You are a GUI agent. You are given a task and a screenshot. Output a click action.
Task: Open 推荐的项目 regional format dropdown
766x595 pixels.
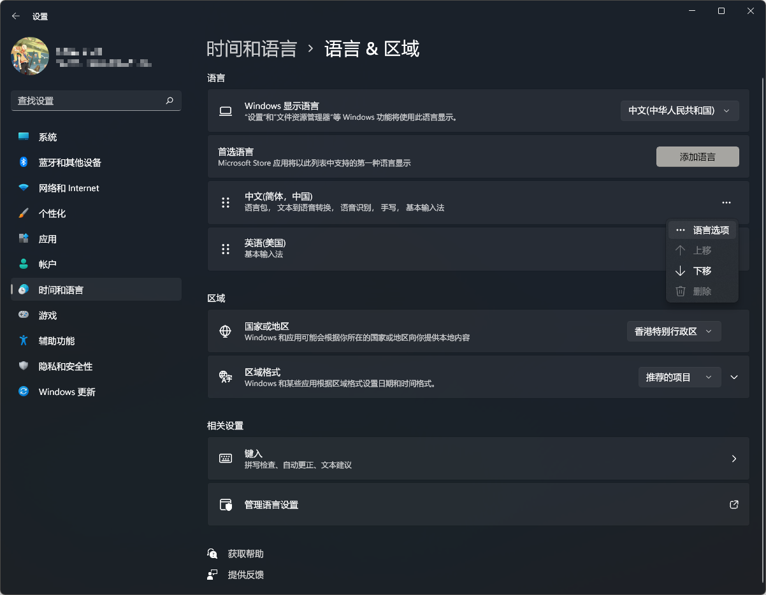coord(679,377)
